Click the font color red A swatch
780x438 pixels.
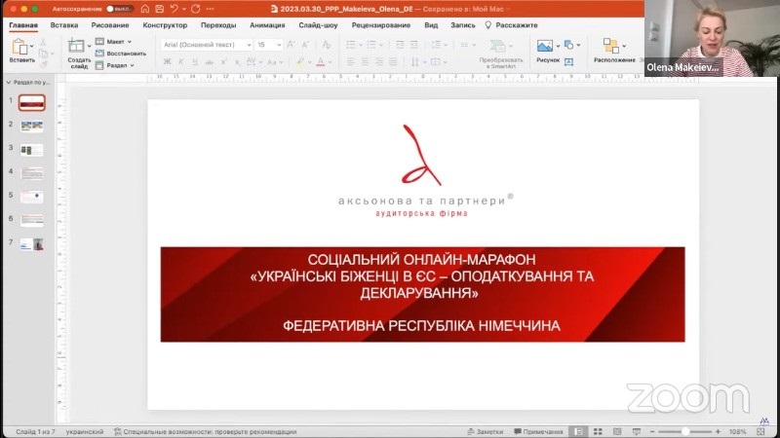321,62
